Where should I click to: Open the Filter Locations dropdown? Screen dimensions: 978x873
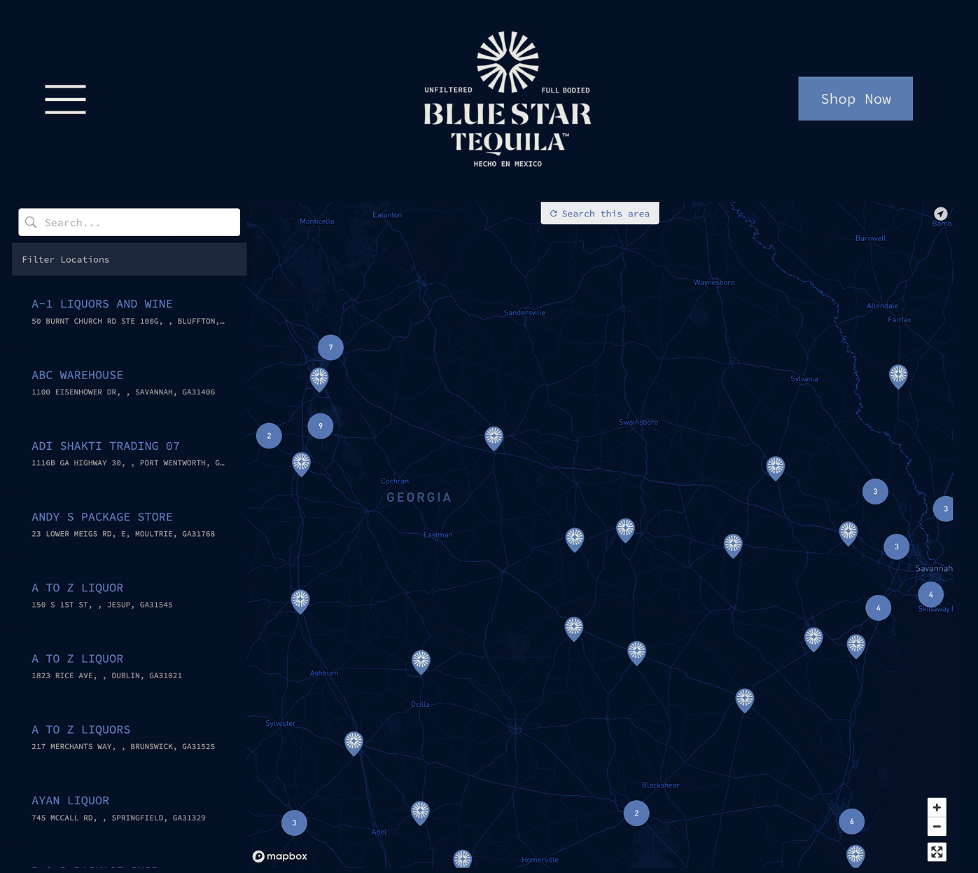[129, 259]
